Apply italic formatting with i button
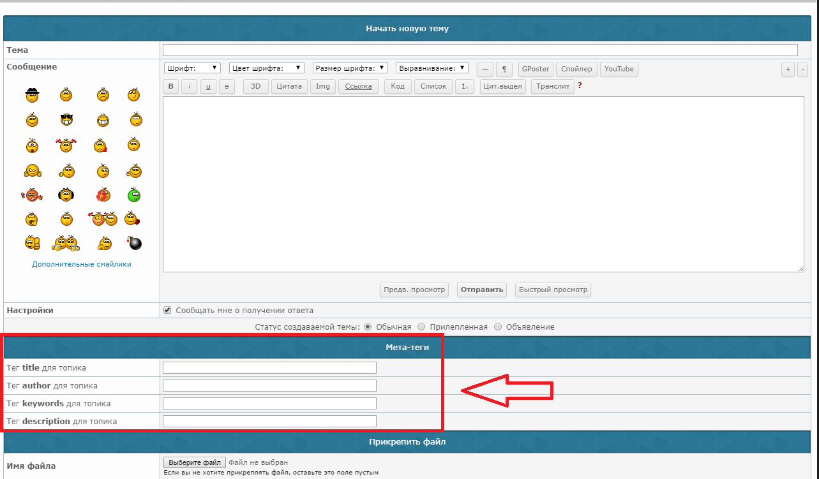Viewport: 819px width, 479px height. [x=189, y=87]
